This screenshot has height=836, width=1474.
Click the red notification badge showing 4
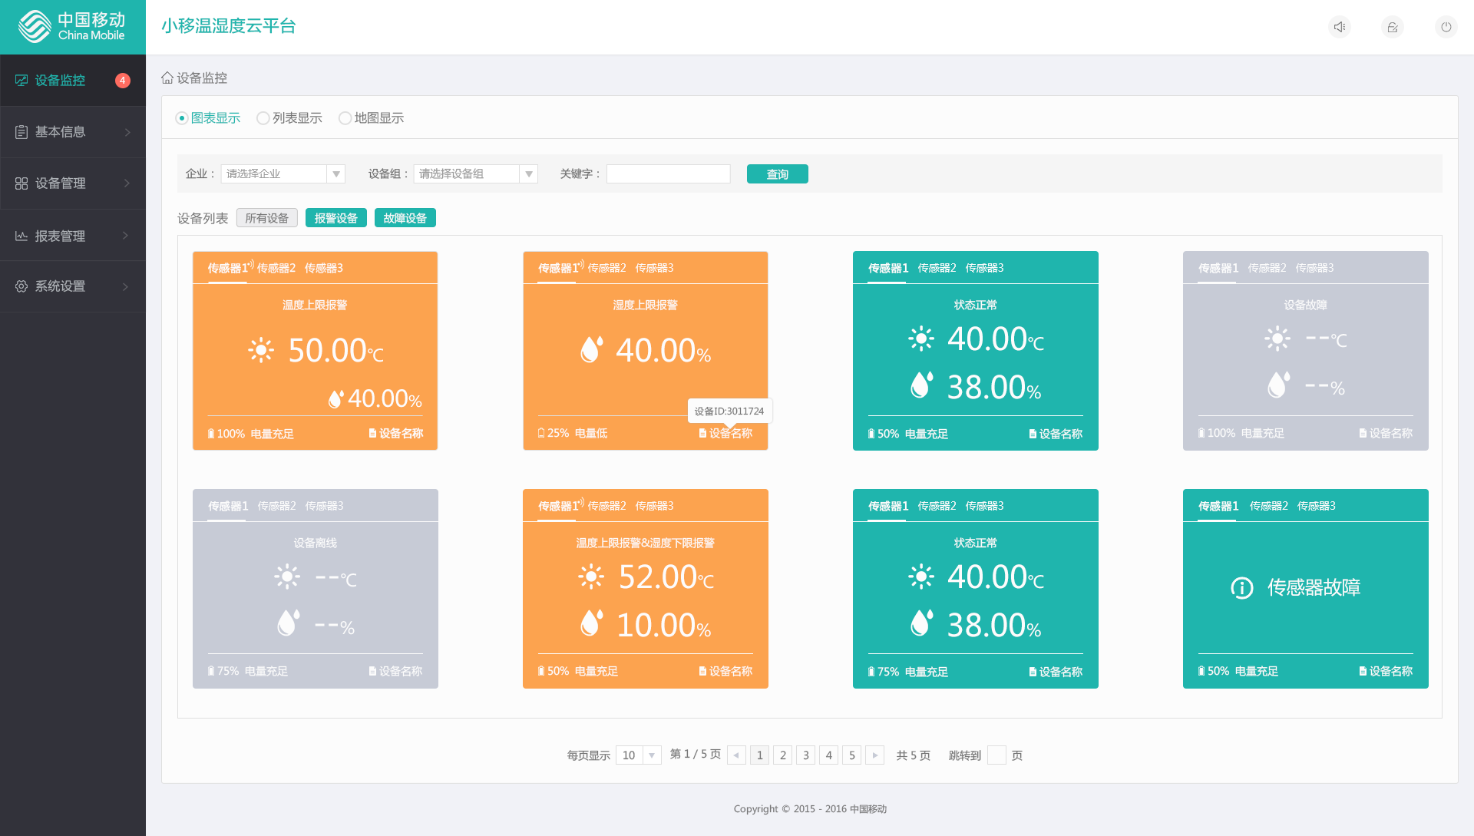pos(122,81)
